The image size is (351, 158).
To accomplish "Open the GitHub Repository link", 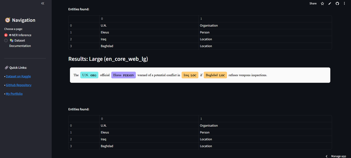I will pyautogui.click(x=19, y=85).
